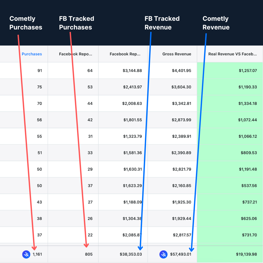This screenshot has height=263, width=263.
Task: Click the Facebook reported purchases value 27
Action: click(90, 202)
